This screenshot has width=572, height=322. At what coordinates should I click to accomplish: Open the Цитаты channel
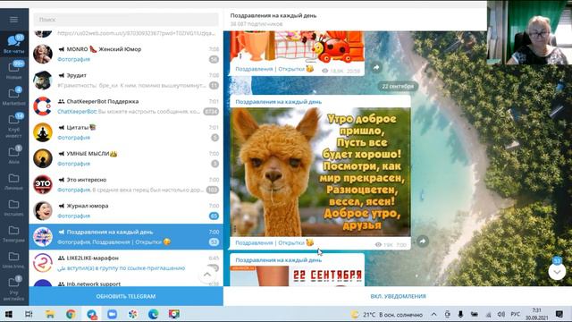click(126, 132)
